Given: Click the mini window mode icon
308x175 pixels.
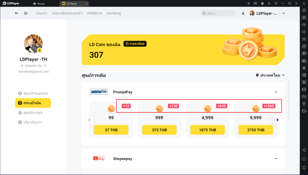Looking at the screenshot, I should tap(276, 4).
